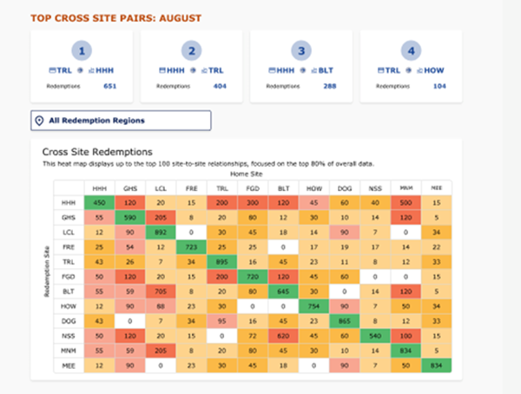The image size is (521, 394).
Task: Select the 651 redemptions value in card 1
Action: 109,87
